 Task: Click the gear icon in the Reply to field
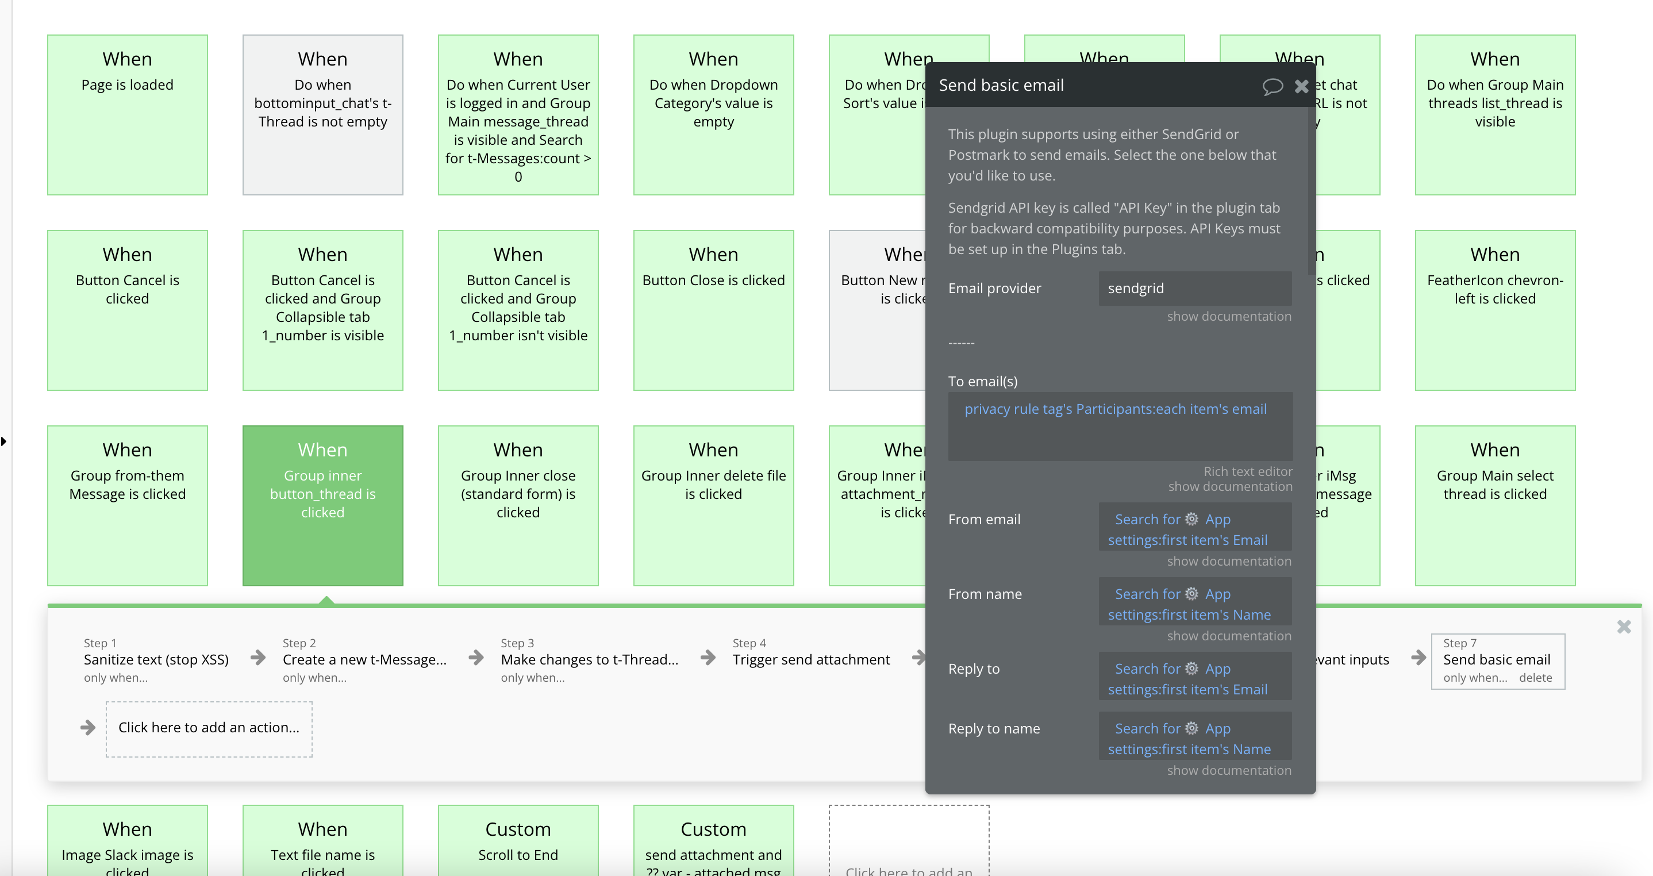tap(1192, 667)
